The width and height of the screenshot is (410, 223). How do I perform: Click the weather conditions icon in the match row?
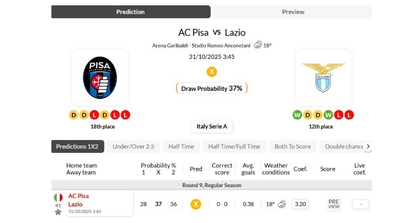[x=282, y=204]
